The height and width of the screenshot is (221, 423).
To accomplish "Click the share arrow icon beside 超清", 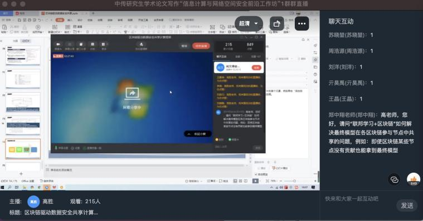I will [x=277, y=24].
